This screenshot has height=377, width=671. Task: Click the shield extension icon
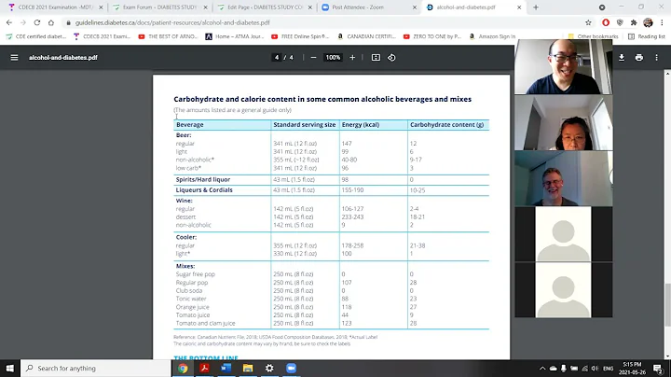tap(620, 22)
